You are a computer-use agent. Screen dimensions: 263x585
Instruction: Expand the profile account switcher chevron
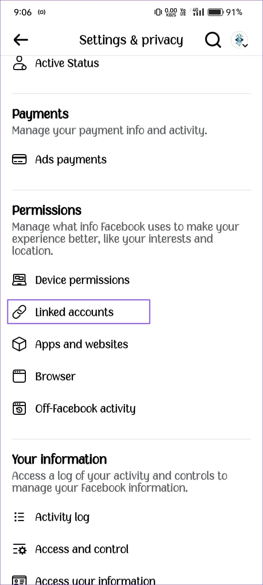pos(245,46)
